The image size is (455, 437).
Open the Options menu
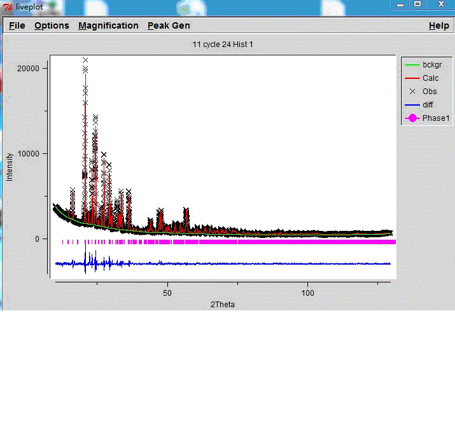52,25
